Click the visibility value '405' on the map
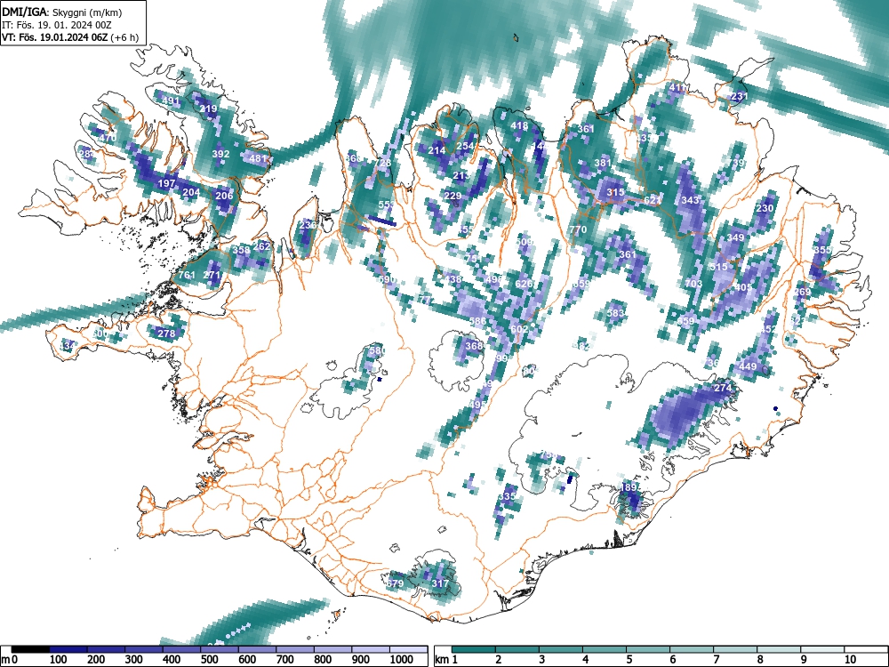This screenshot has height=667, width=889. tap(743, 287)
